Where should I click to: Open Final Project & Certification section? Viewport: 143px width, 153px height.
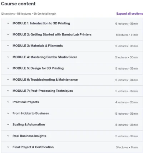(x=33, y=147)
